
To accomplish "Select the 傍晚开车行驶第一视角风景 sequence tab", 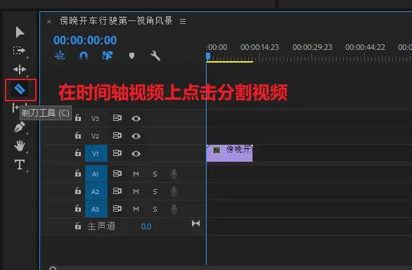I will (116, 20).
